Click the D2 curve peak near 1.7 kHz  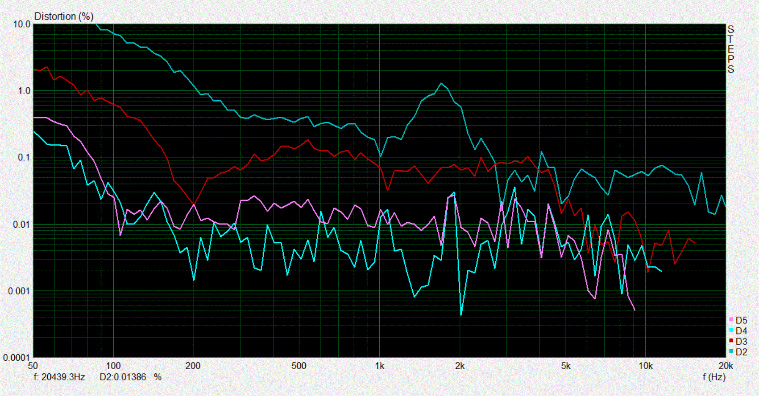(x=441, y=83)
